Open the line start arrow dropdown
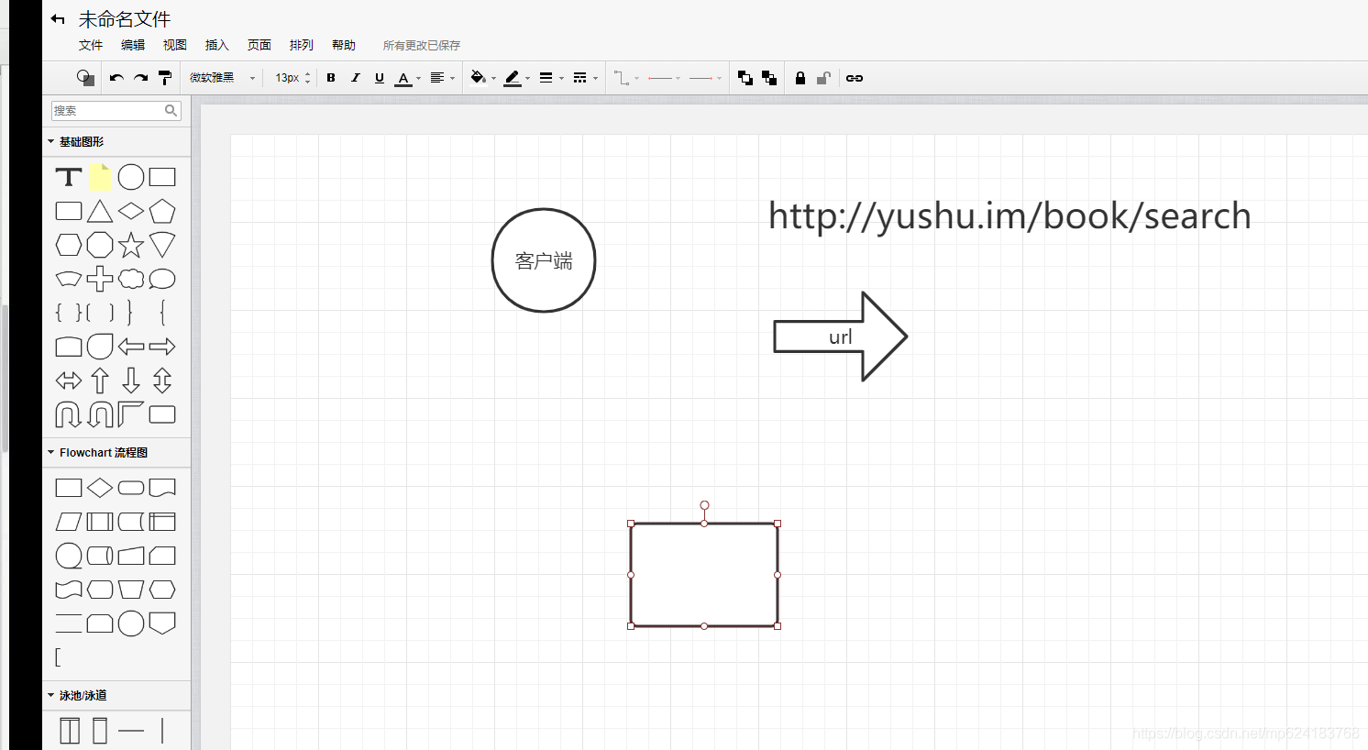 pos(664,78)
